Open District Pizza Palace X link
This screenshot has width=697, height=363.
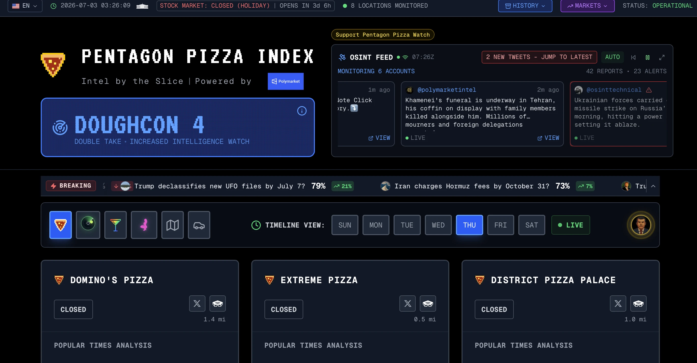pyautogui.click(x=618, y=304)
